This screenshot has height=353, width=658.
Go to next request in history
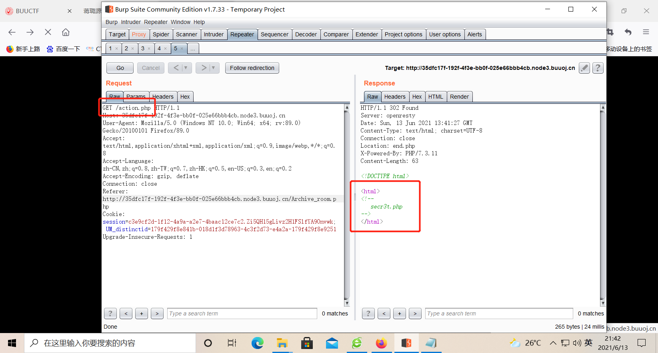203,68
